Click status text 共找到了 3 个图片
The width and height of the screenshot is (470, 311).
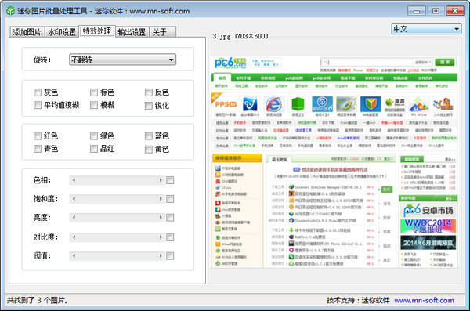click(38, 300)
